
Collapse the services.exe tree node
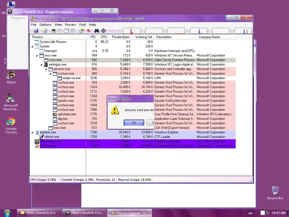click(x=46, y=69)
